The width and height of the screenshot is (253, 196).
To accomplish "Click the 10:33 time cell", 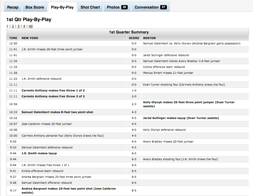I will tap(13, 112).
